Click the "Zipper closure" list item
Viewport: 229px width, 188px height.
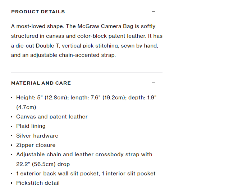click(x=36, y=145)
